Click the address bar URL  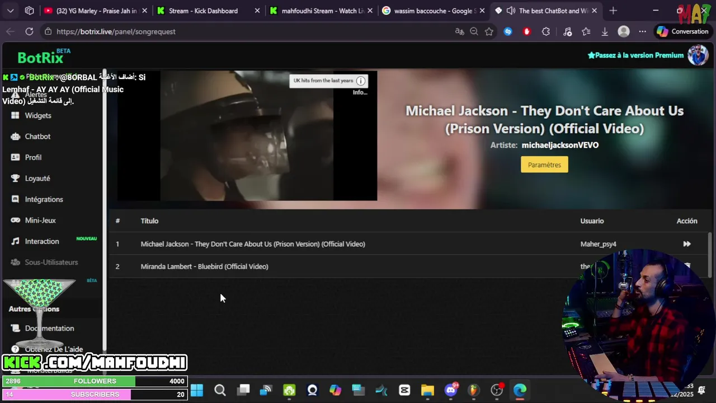(116, 31)
